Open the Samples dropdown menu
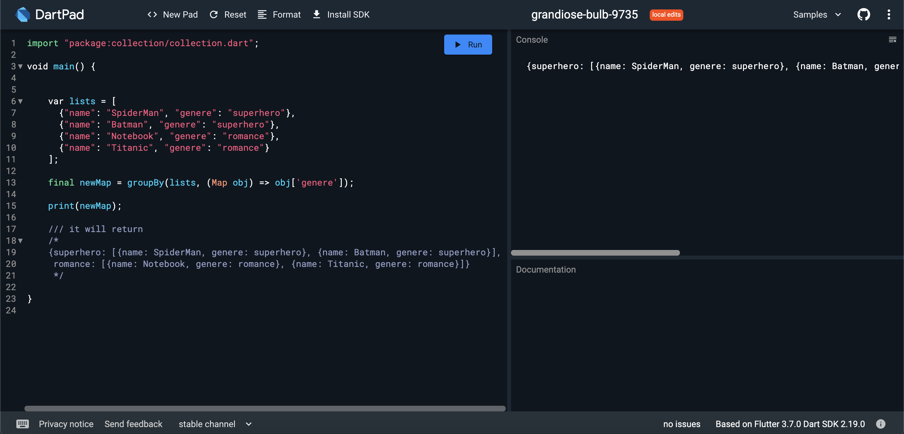Viewport: 904px width, 434px height. point(815,14)
